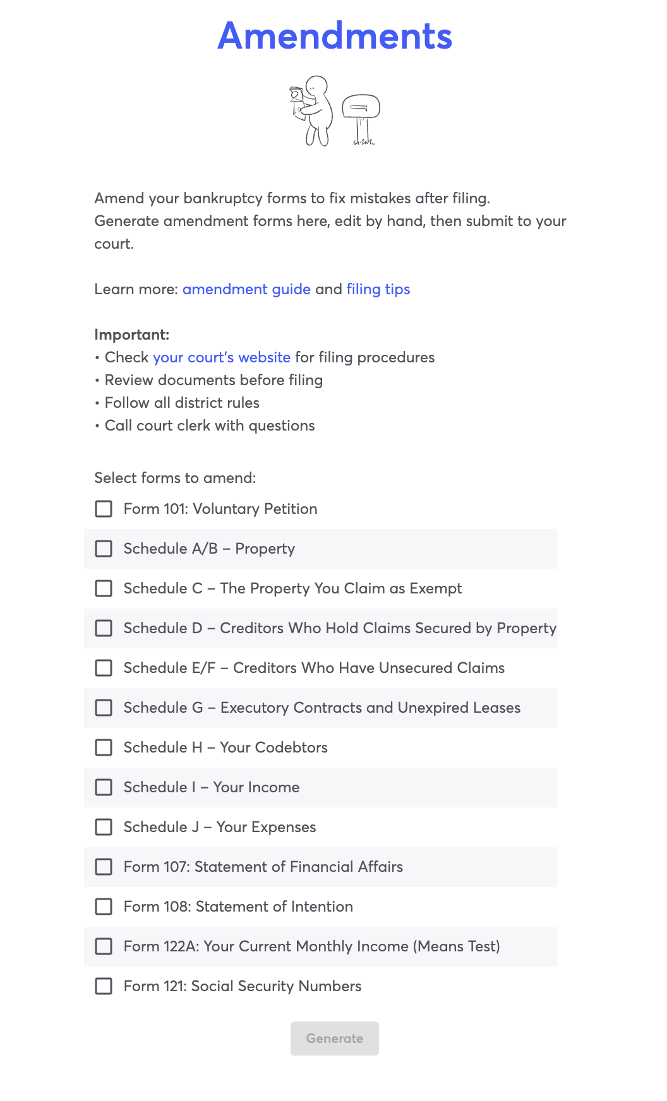
Task: Tick the Schedule J Your Expenses checkbox
Action: pos(104,827)
